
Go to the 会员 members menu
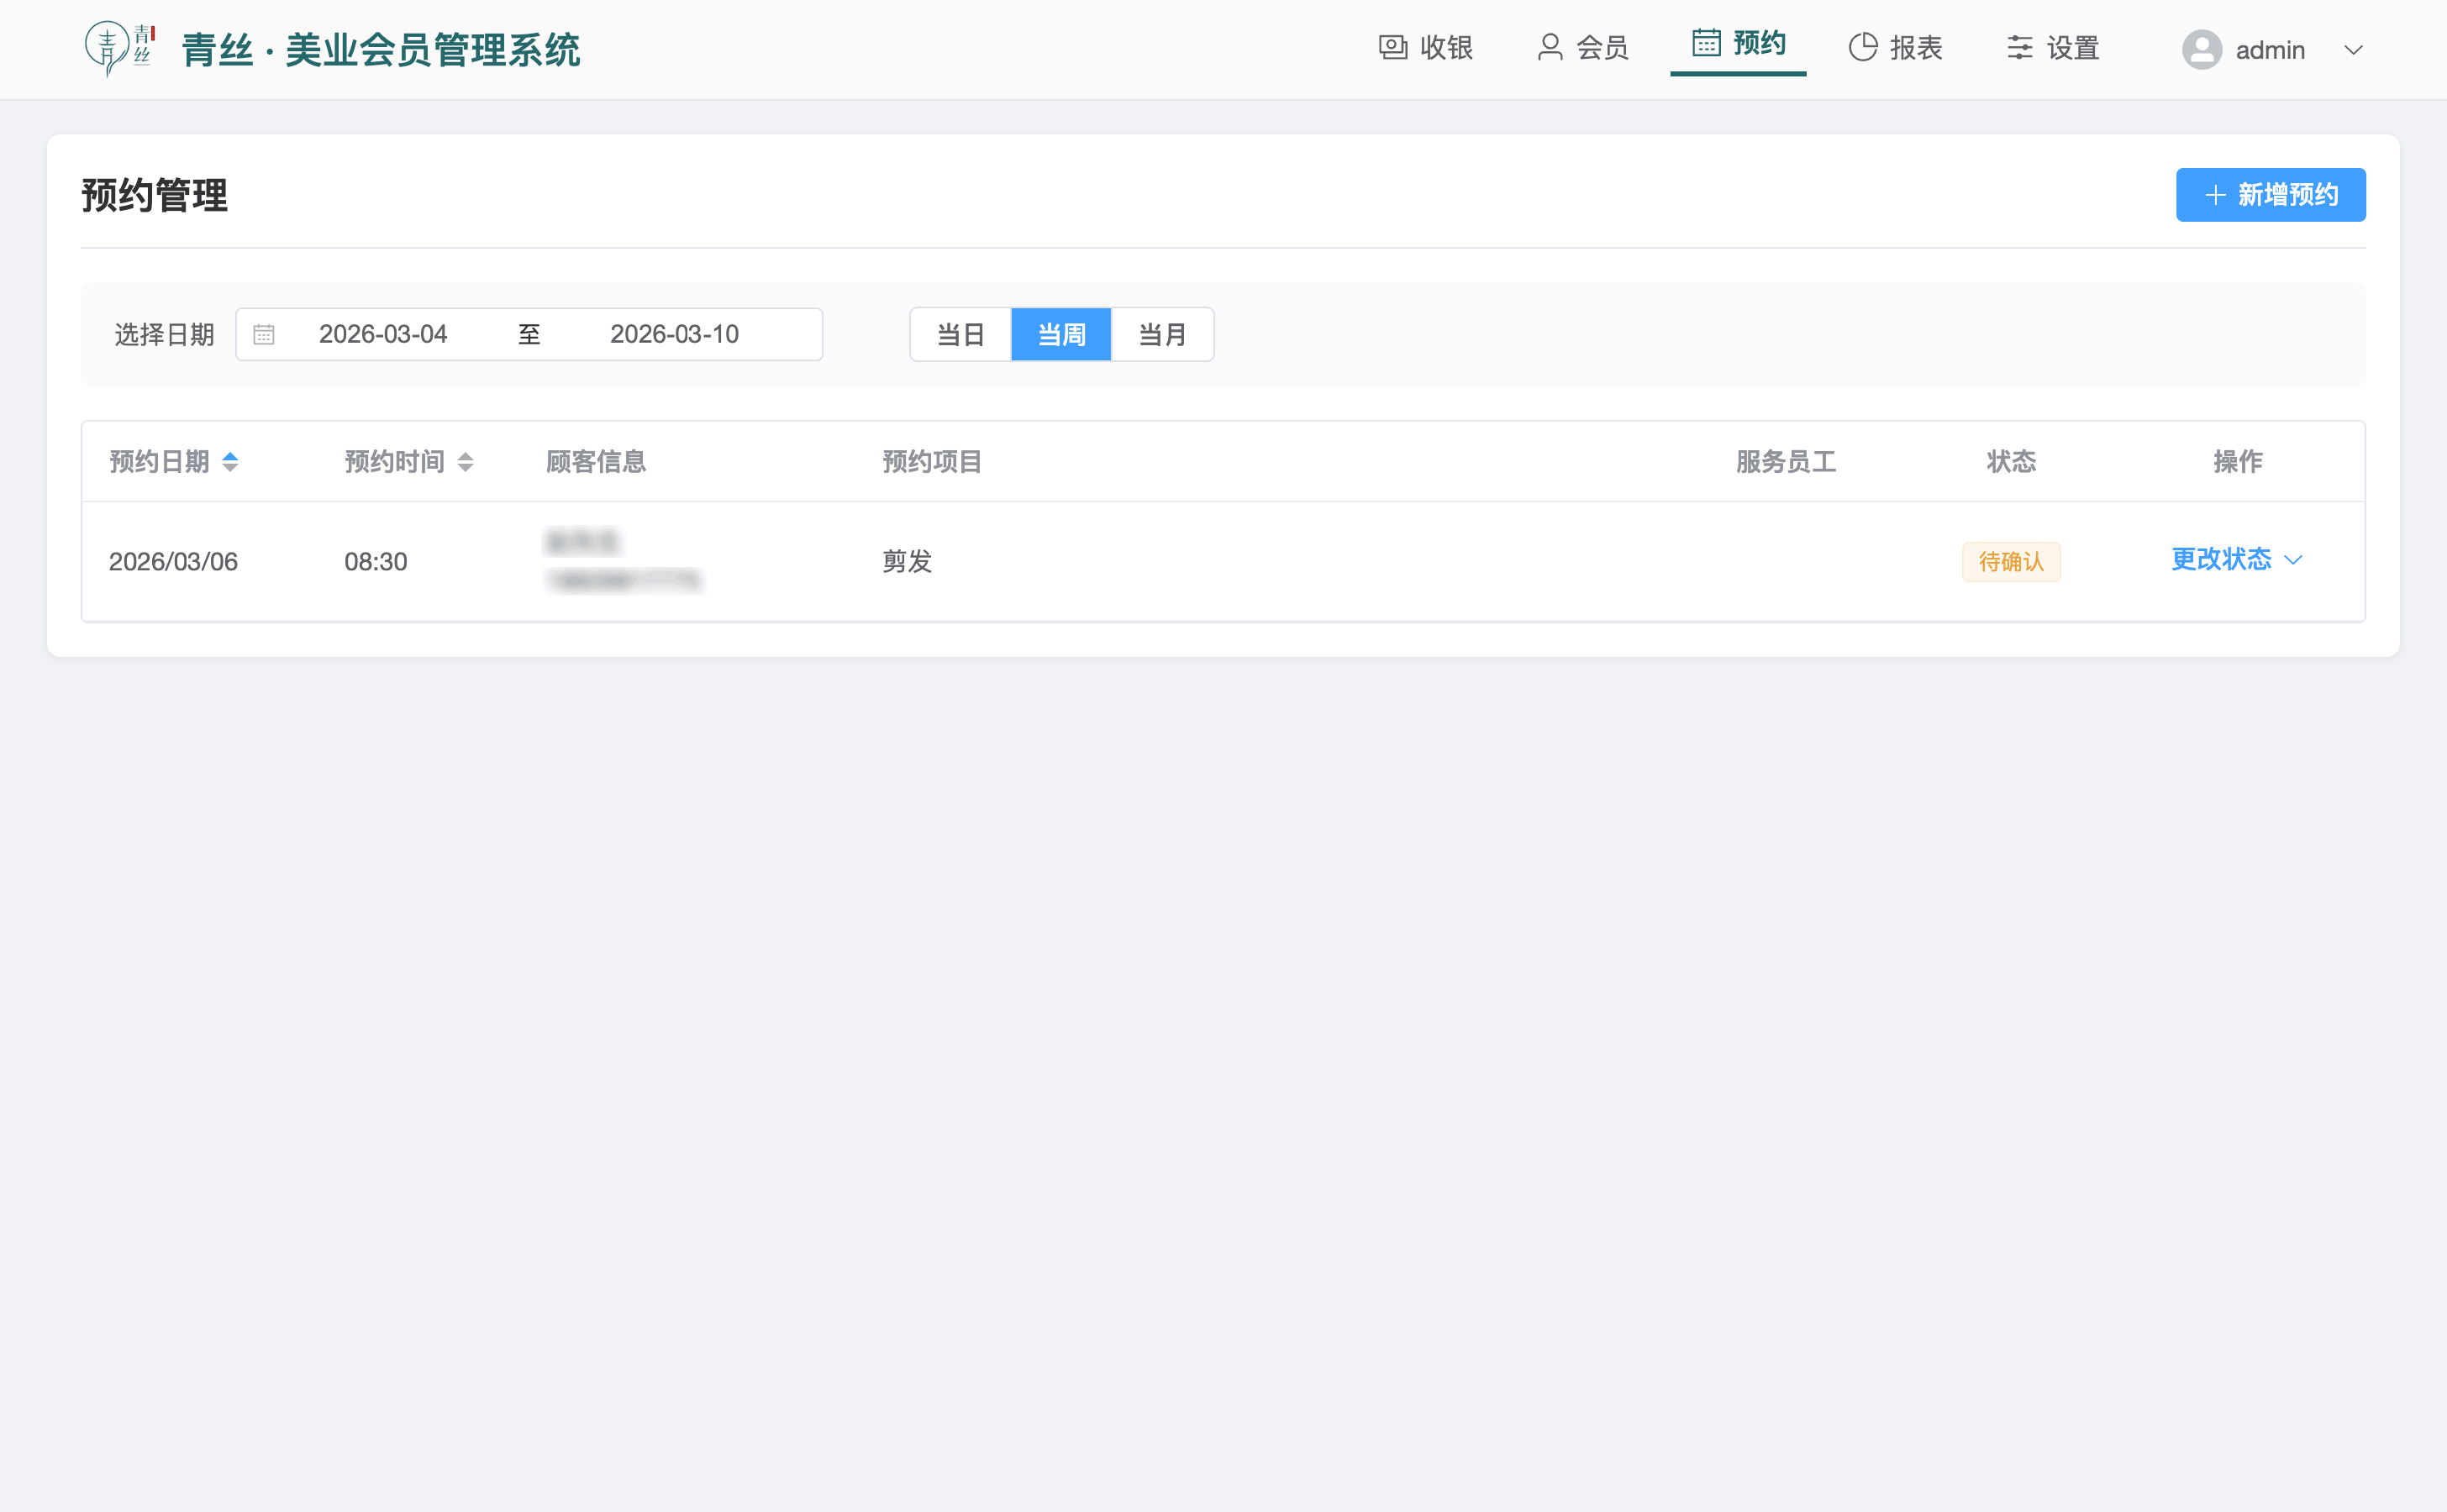point(1582,48)
